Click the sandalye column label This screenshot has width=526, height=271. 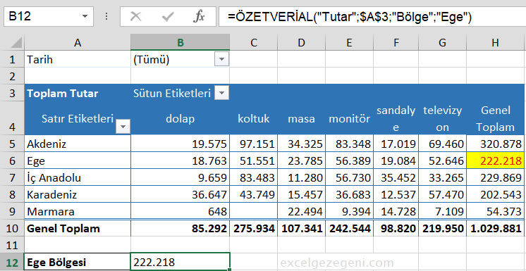tap(396, 118)
